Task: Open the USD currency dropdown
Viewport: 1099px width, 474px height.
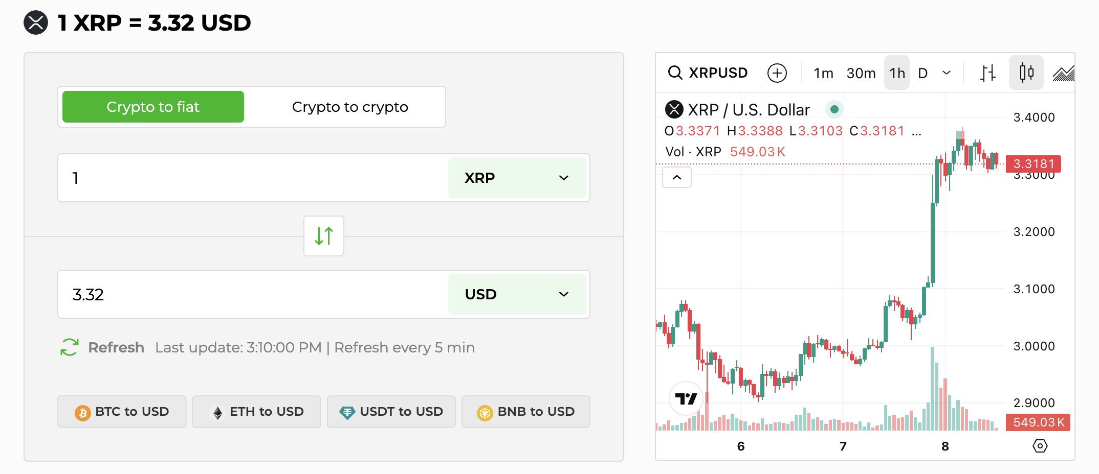Action: coord(517,294)
